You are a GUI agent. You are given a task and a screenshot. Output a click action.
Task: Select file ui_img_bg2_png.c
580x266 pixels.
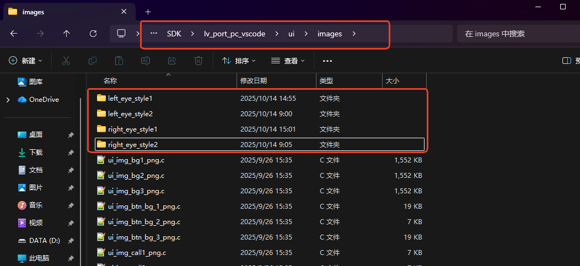(x=259, y=176)
